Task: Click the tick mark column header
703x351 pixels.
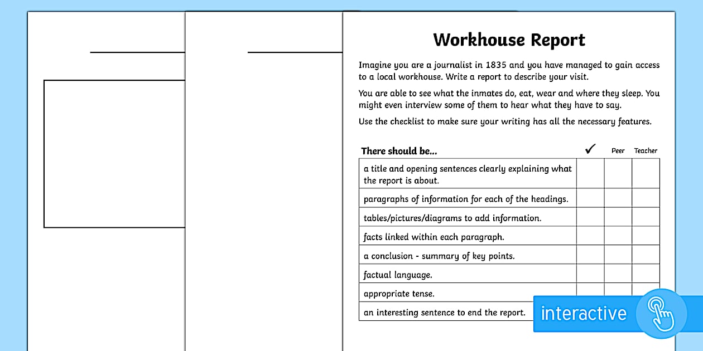Action: pos(590,149)
